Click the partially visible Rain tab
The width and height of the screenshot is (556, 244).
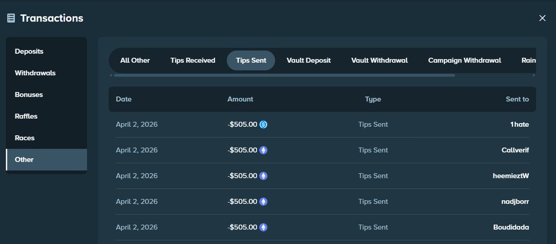click(529, 60)
